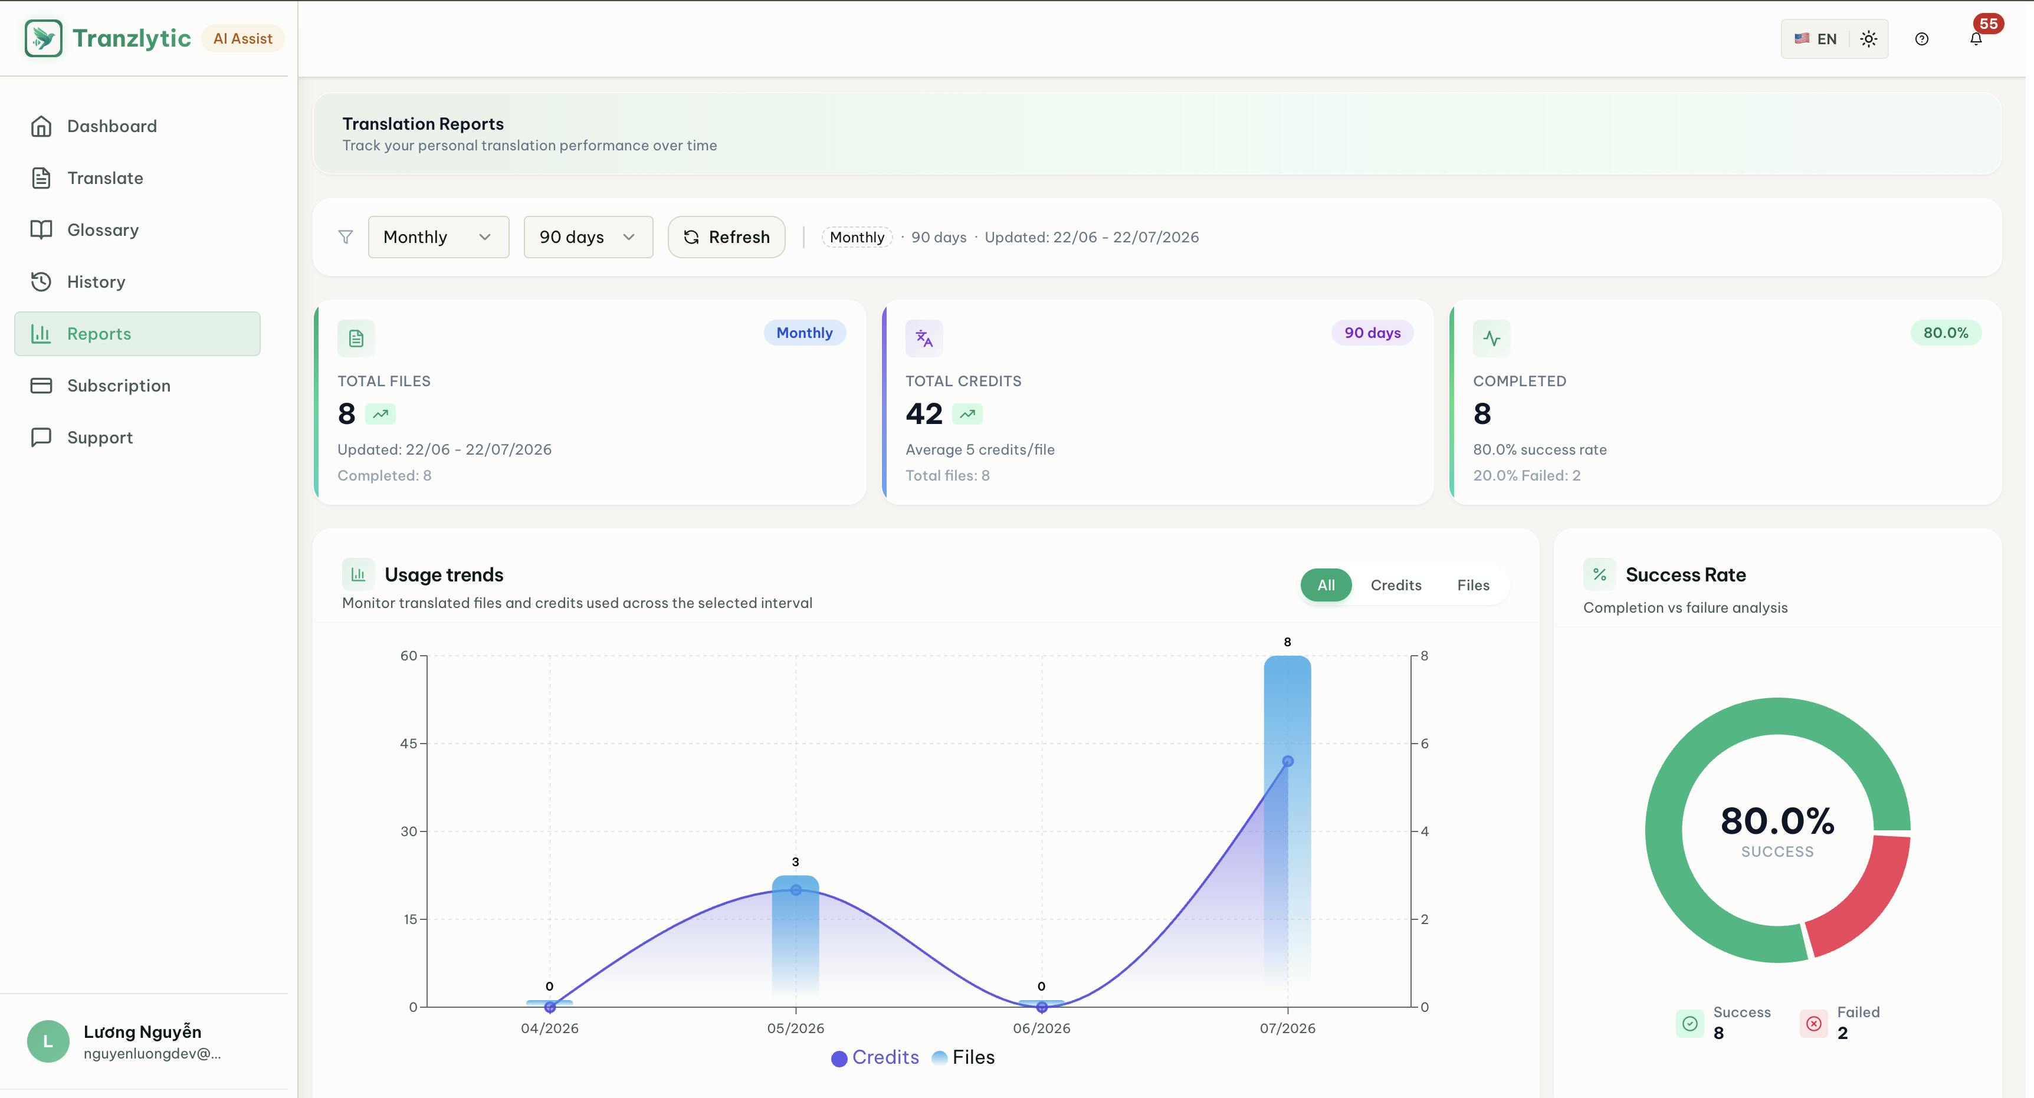Click the Total Files document icon
This screenshot has height=1098, width=2034.
click(356, 338)
